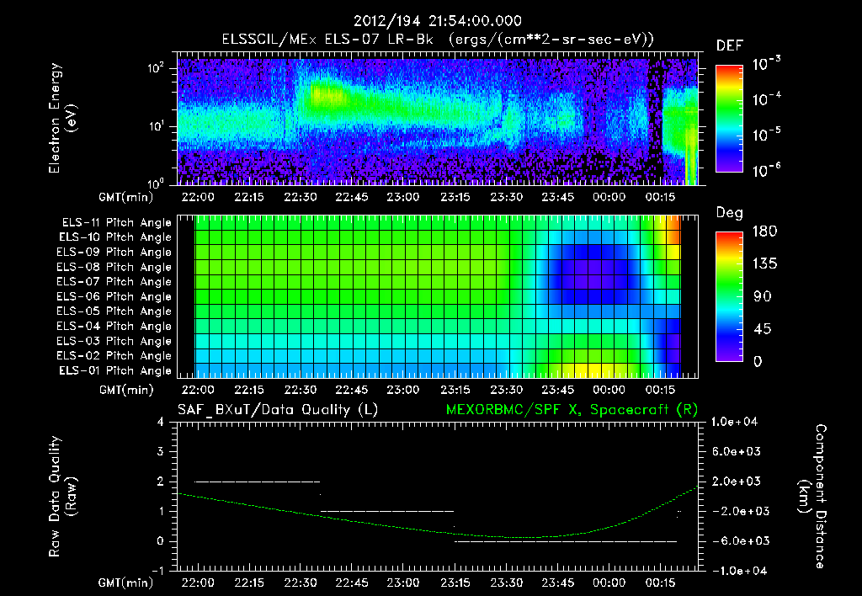Select the ELS-10 Pitch Angle row label
The image size is (862, 596).
click(x=115, y=237)
